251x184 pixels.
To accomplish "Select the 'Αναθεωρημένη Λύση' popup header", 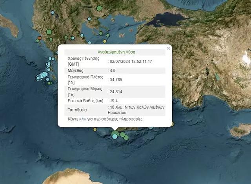I will (x=116, y=52).
